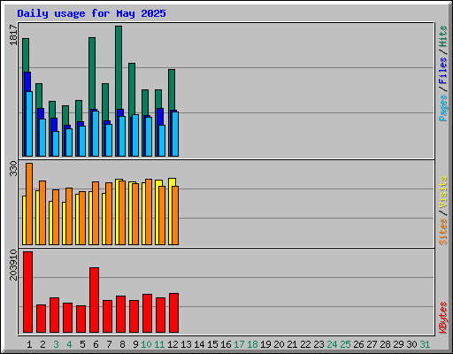Click green day 24 label
453x354 pixels.
click(332, 344)
